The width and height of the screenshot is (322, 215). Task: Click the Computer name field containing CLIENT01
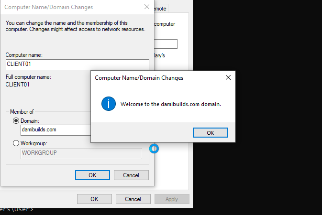click(78, 64)
